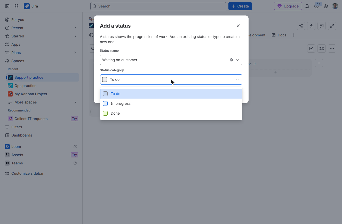Click the give feedback icon
This screenshot has height=224, width=342.
click(322, 26)
